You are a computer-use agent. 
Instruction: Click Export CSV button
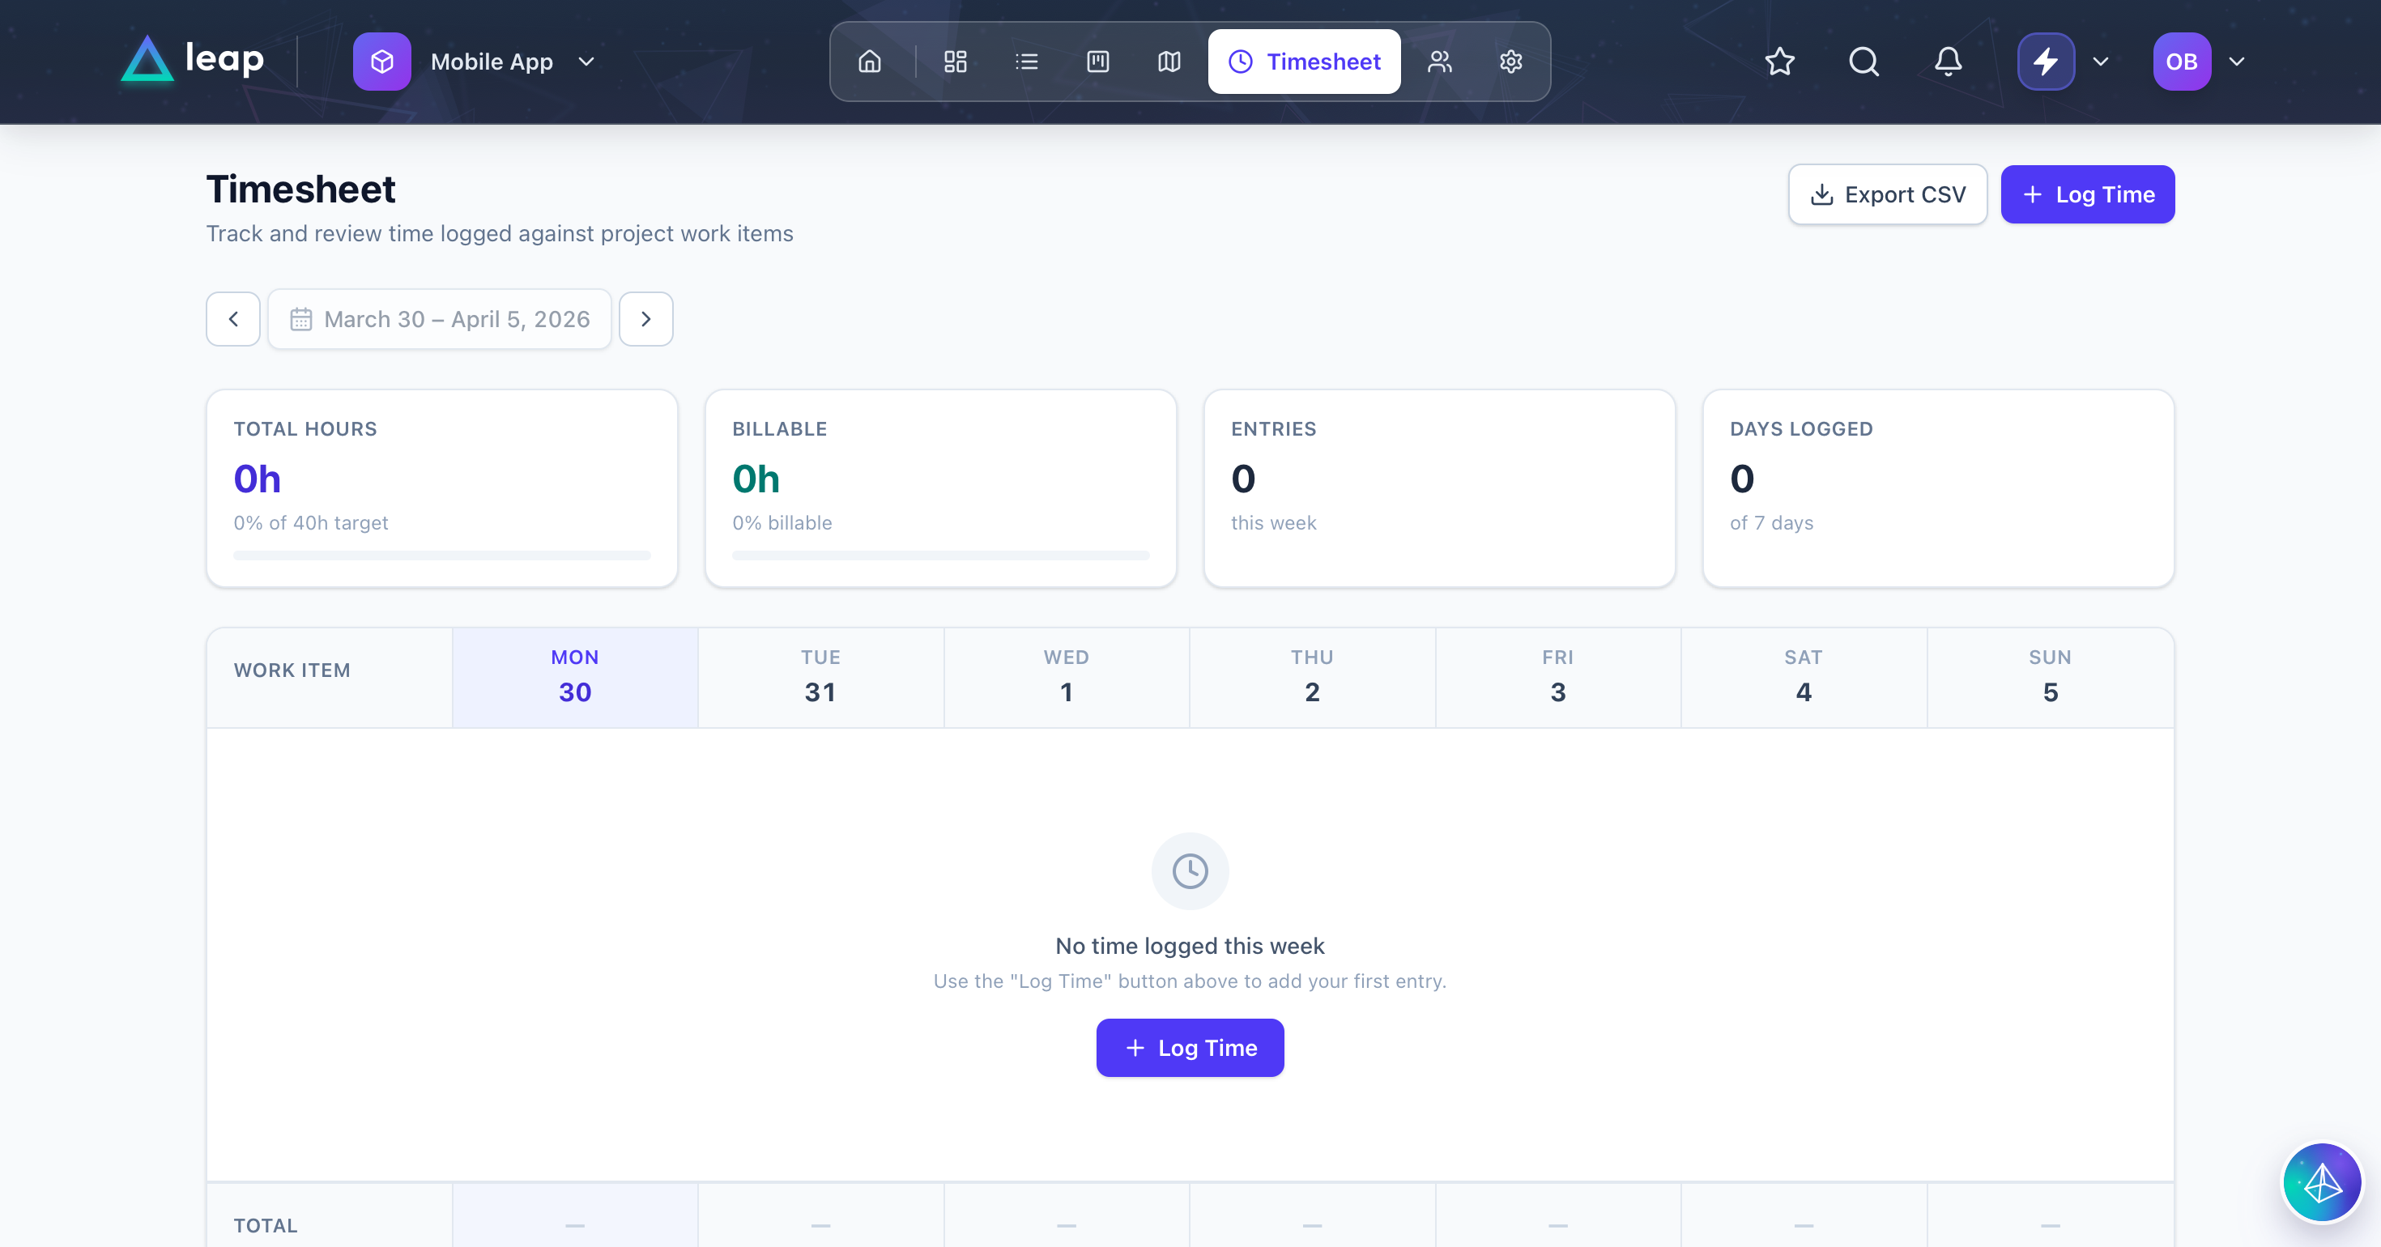click(1888, 194)
